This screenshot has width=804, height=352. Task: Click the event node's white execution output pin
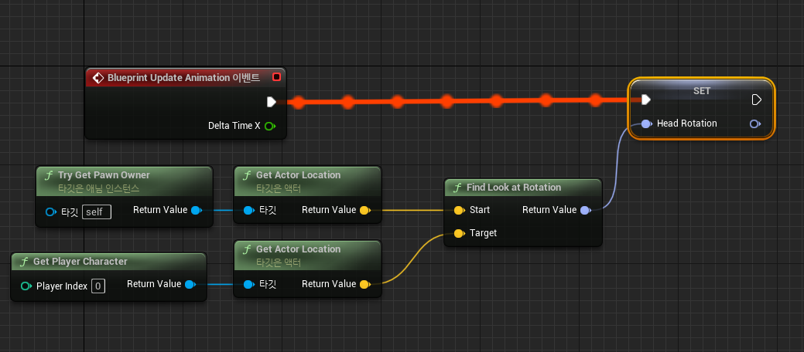(x=272, y=103)
